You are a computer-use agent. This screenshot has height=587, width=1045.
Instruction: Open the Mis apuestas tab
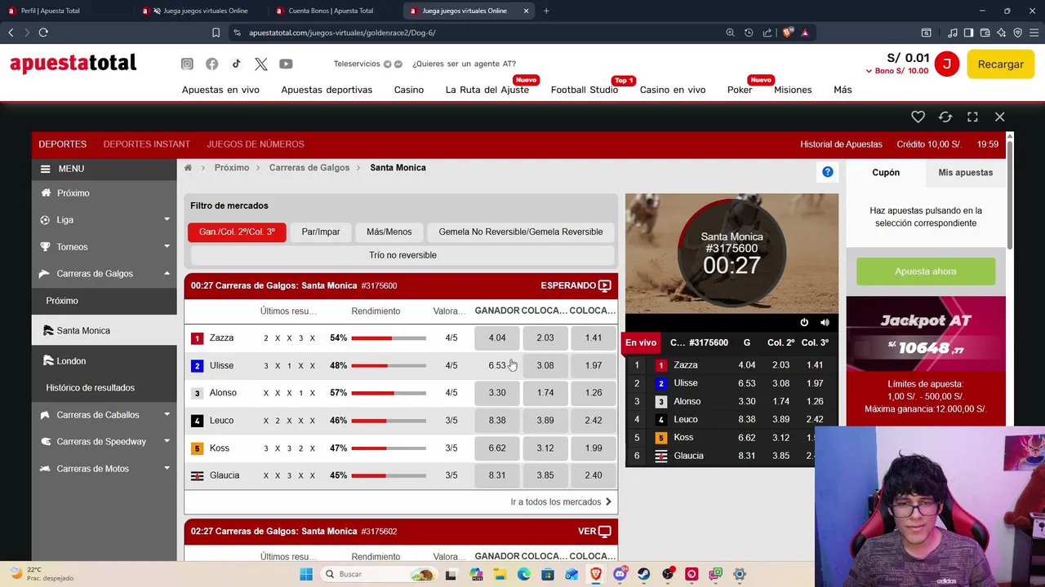[966, 173]
